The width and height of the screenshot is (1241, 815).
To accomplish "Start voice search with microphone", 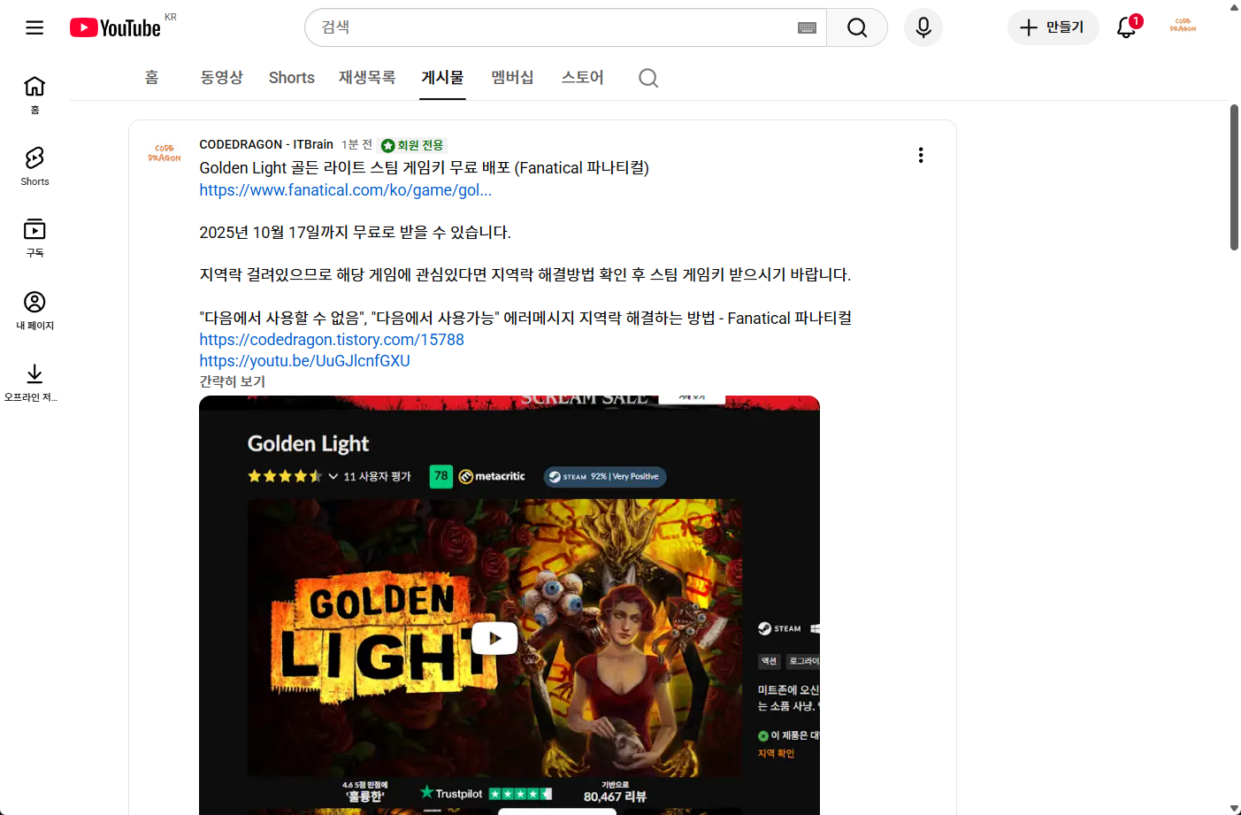I will (923, 27).
